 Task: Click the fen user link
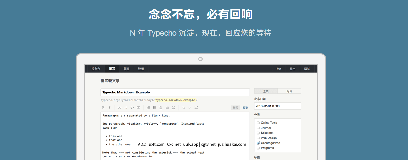tap(279, 69)
